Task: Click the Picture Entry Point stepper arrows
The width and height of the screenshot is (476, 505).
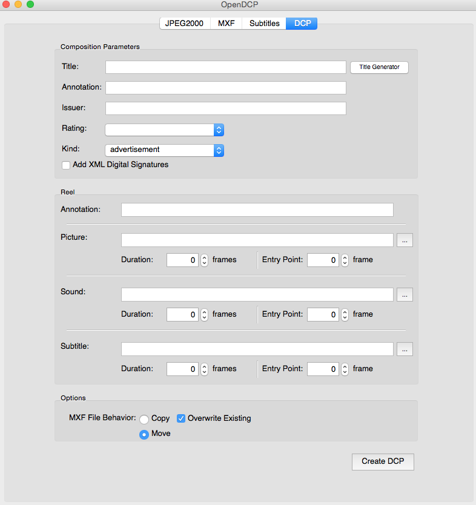Action: [345, 260]
